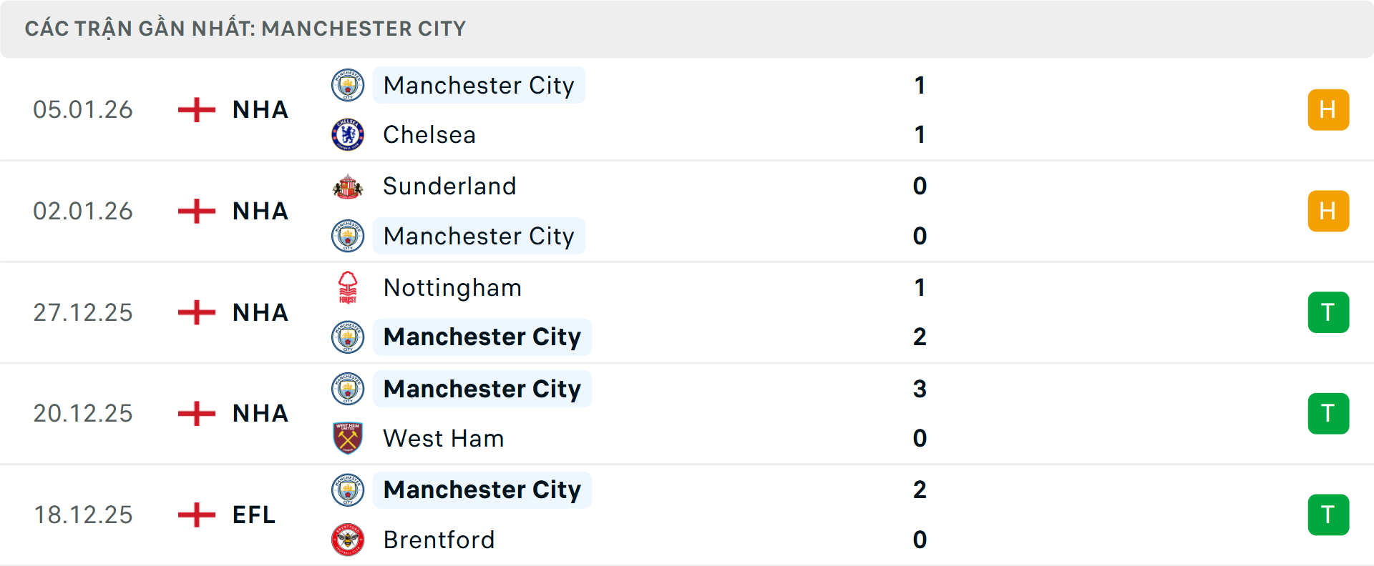Click the yellow H result indicator for Sunderland match

click(x=1328, y=211)
